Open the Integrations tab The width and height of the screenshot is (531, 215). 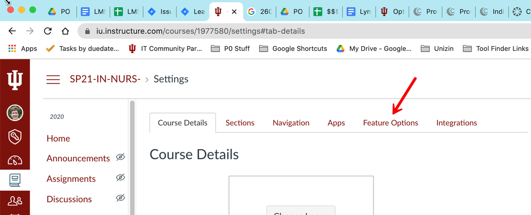coord(457,123)
